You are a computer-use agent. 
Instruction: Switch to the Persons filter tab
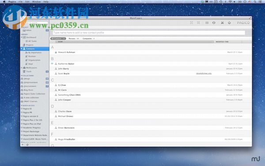[73, 39]
